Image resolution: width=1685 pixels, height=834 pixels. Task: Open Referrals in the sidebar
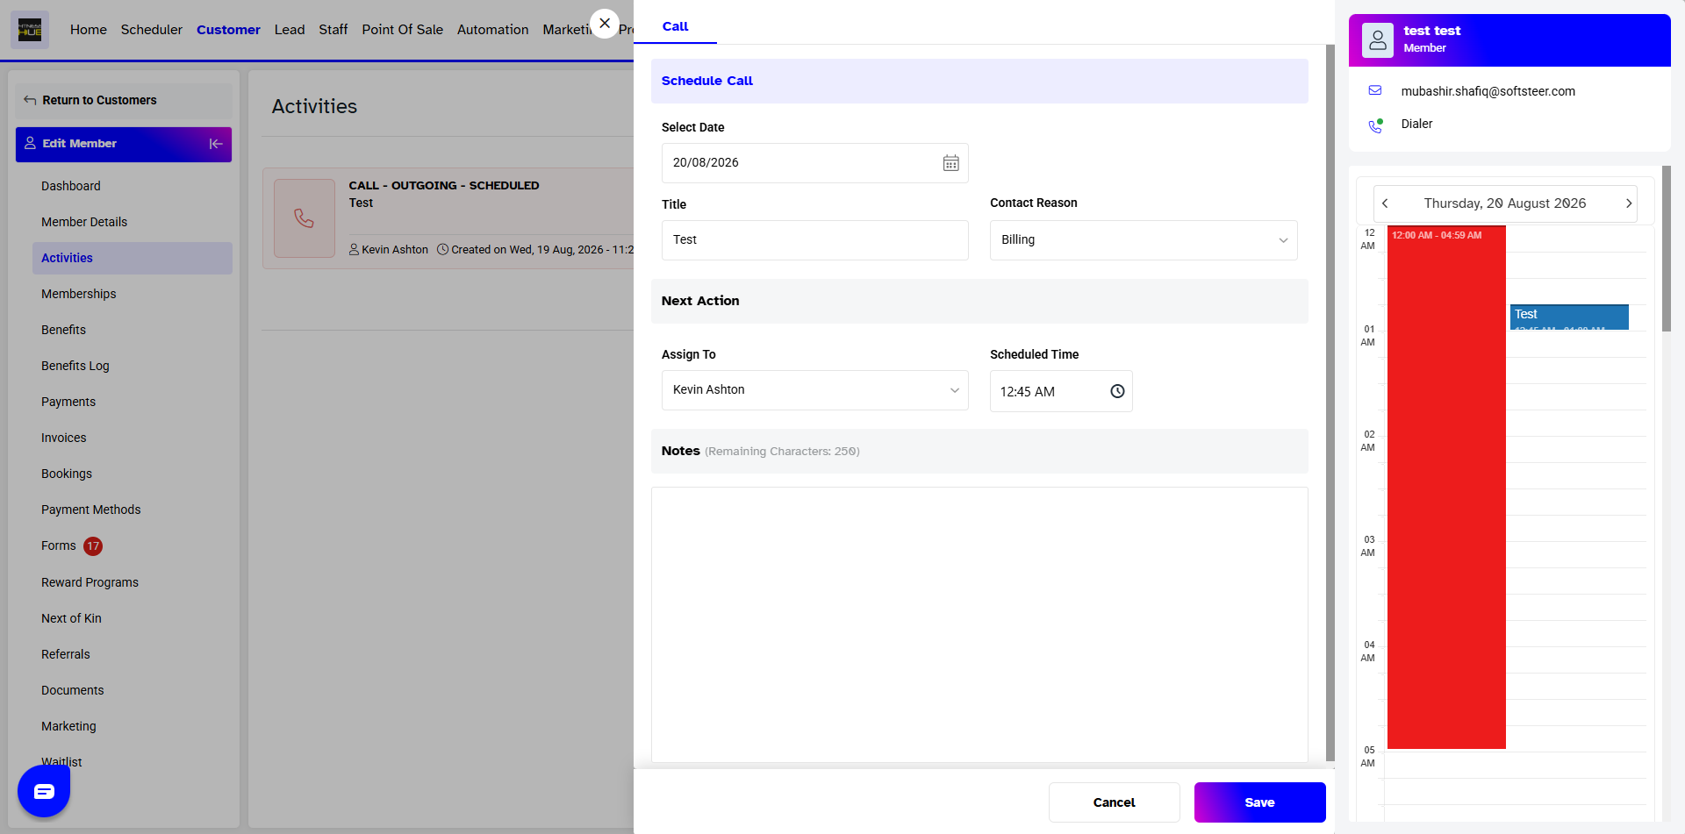[x=66, y=654]
